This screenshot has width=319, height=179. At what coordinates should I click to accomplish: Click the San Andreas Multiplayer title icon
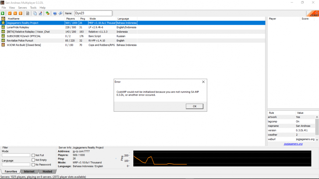2,3
